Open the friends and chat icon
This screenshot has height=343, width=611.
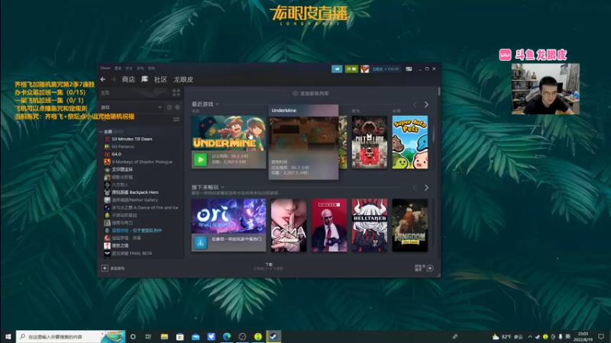(x=430, y=268)
